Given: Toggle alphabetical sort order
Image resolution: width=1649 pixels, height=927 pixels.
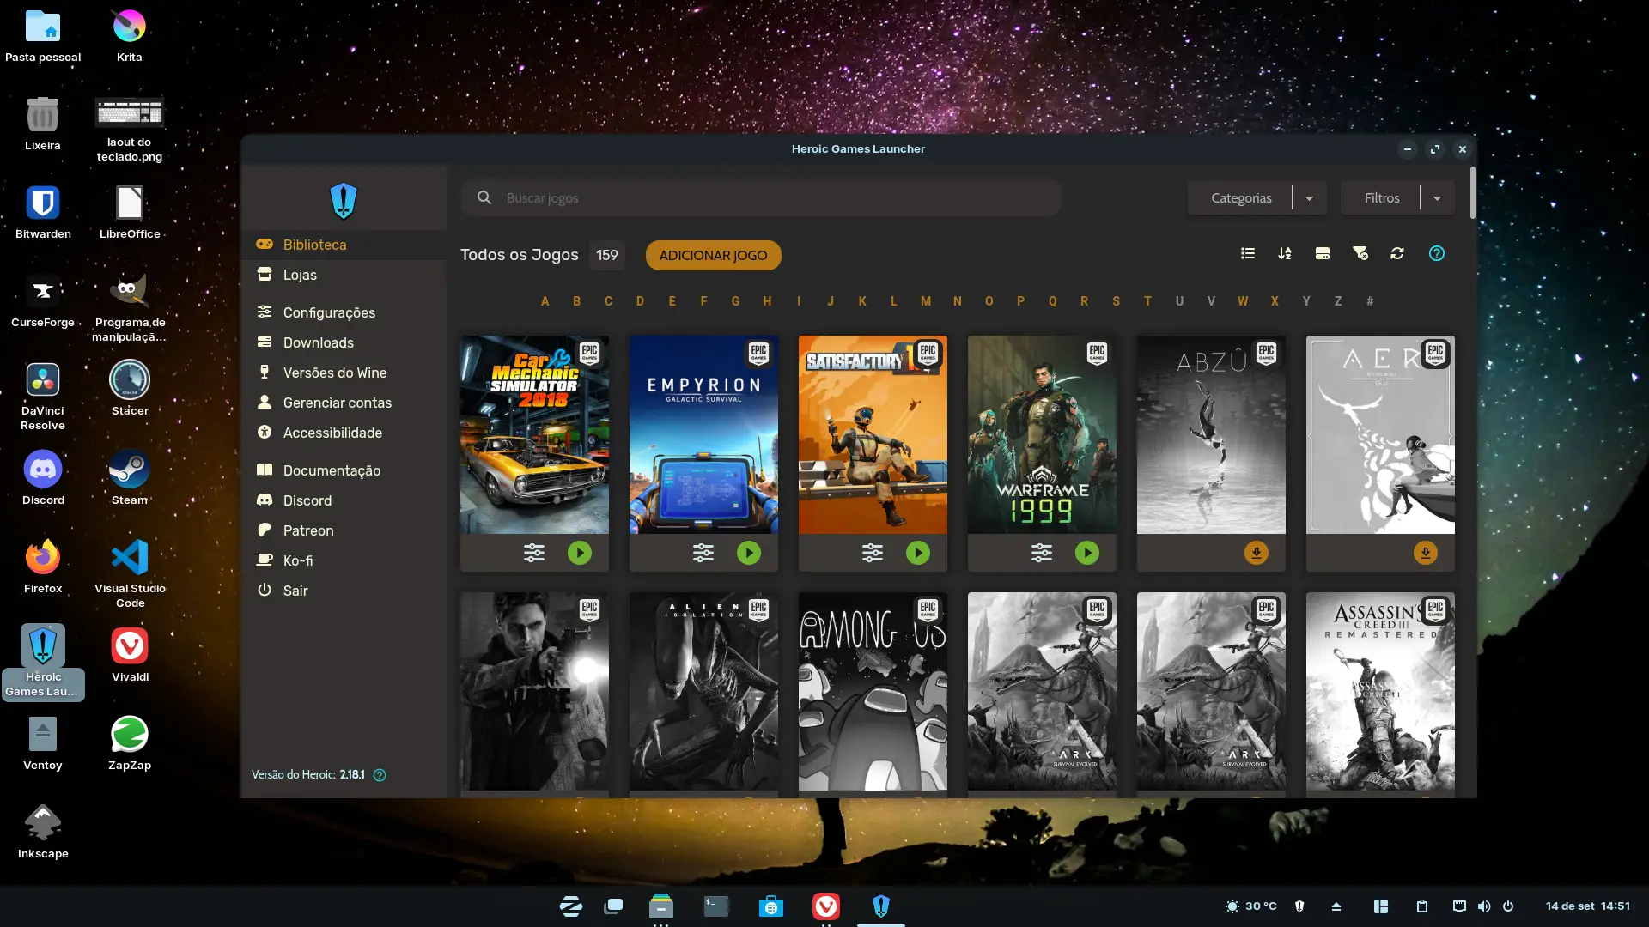Looking at the screenshot, I should 1285,253.
